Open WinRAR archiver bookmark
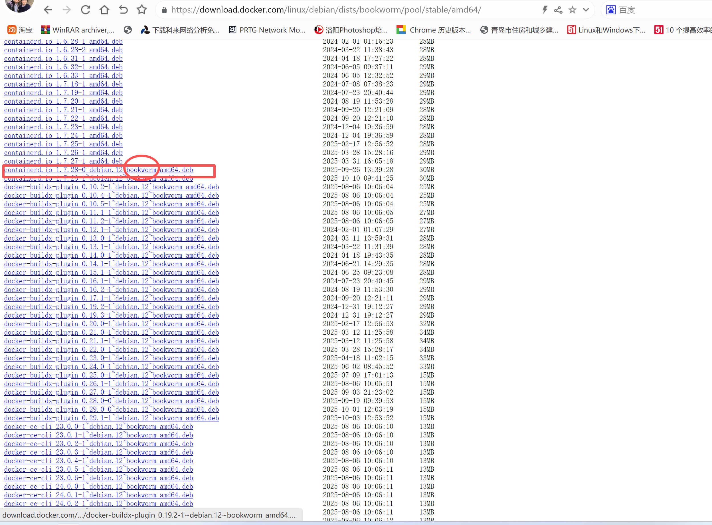 (x=78, y=30)
